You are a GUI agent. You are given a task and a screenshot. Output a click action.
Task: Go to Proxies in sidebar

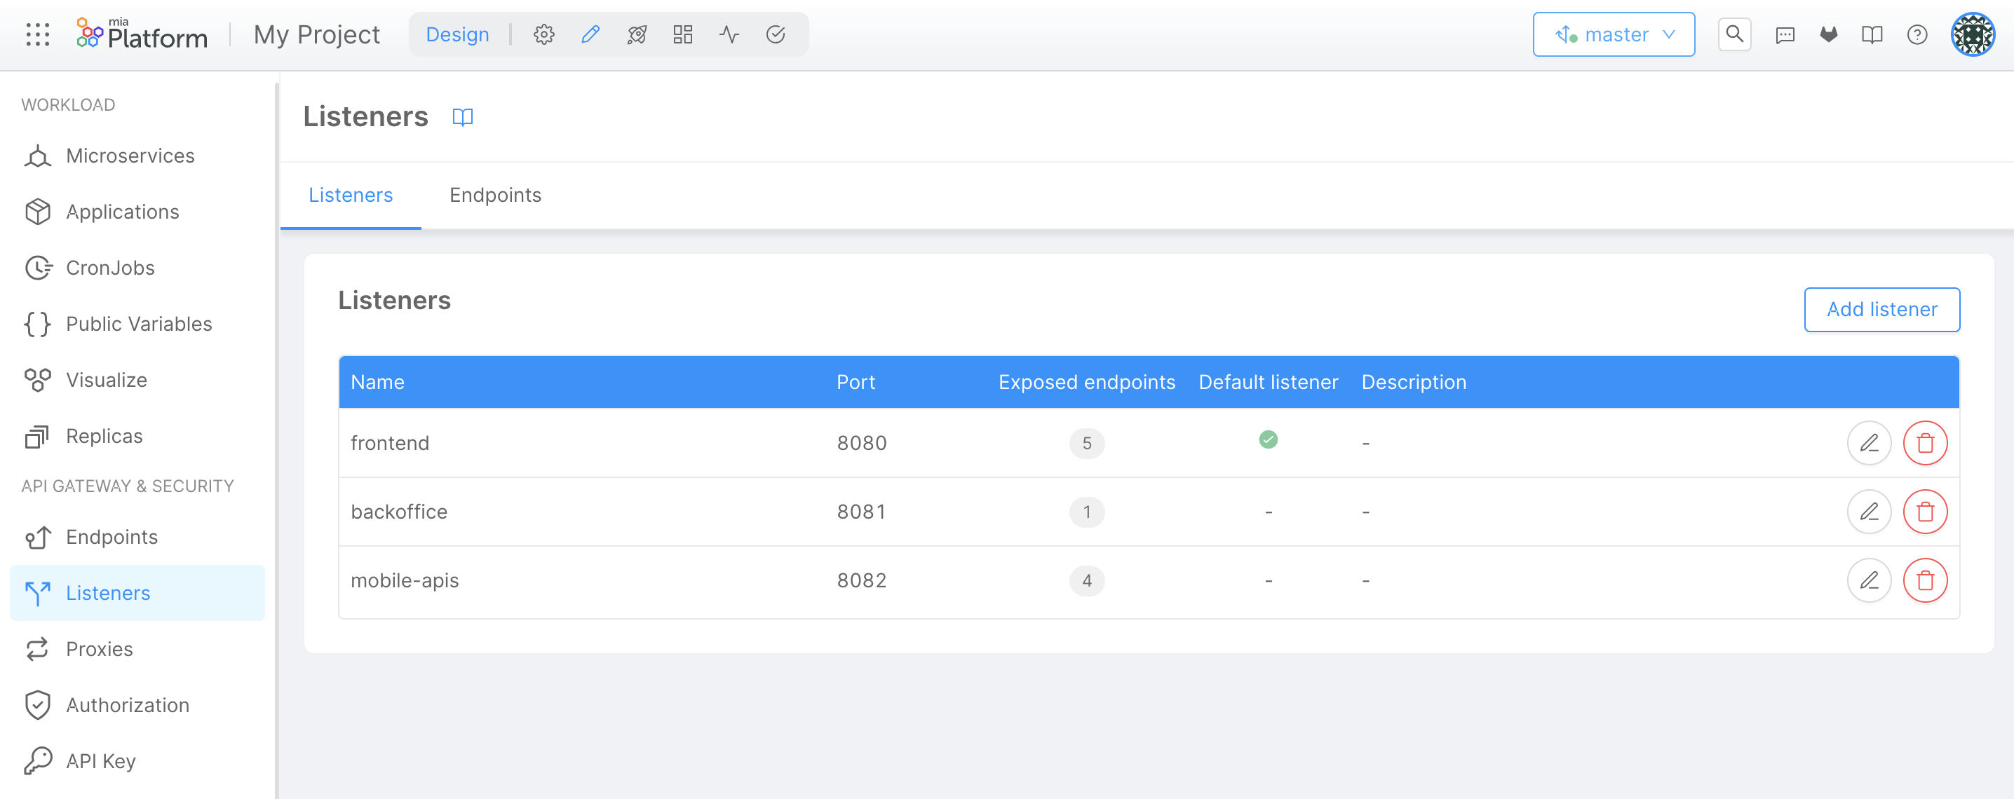tap(100, 649)
